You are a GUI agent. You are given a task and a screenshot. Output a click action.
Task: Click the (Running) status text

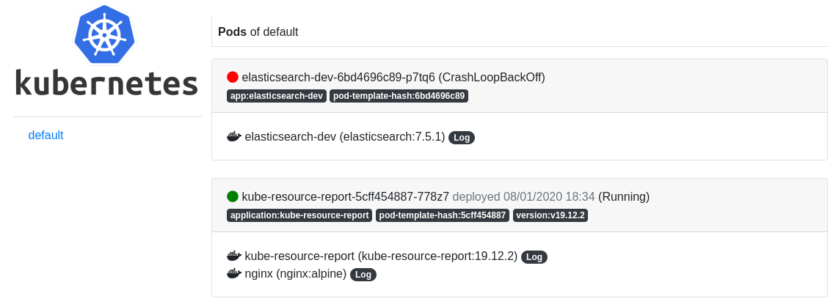click(624, 196)
